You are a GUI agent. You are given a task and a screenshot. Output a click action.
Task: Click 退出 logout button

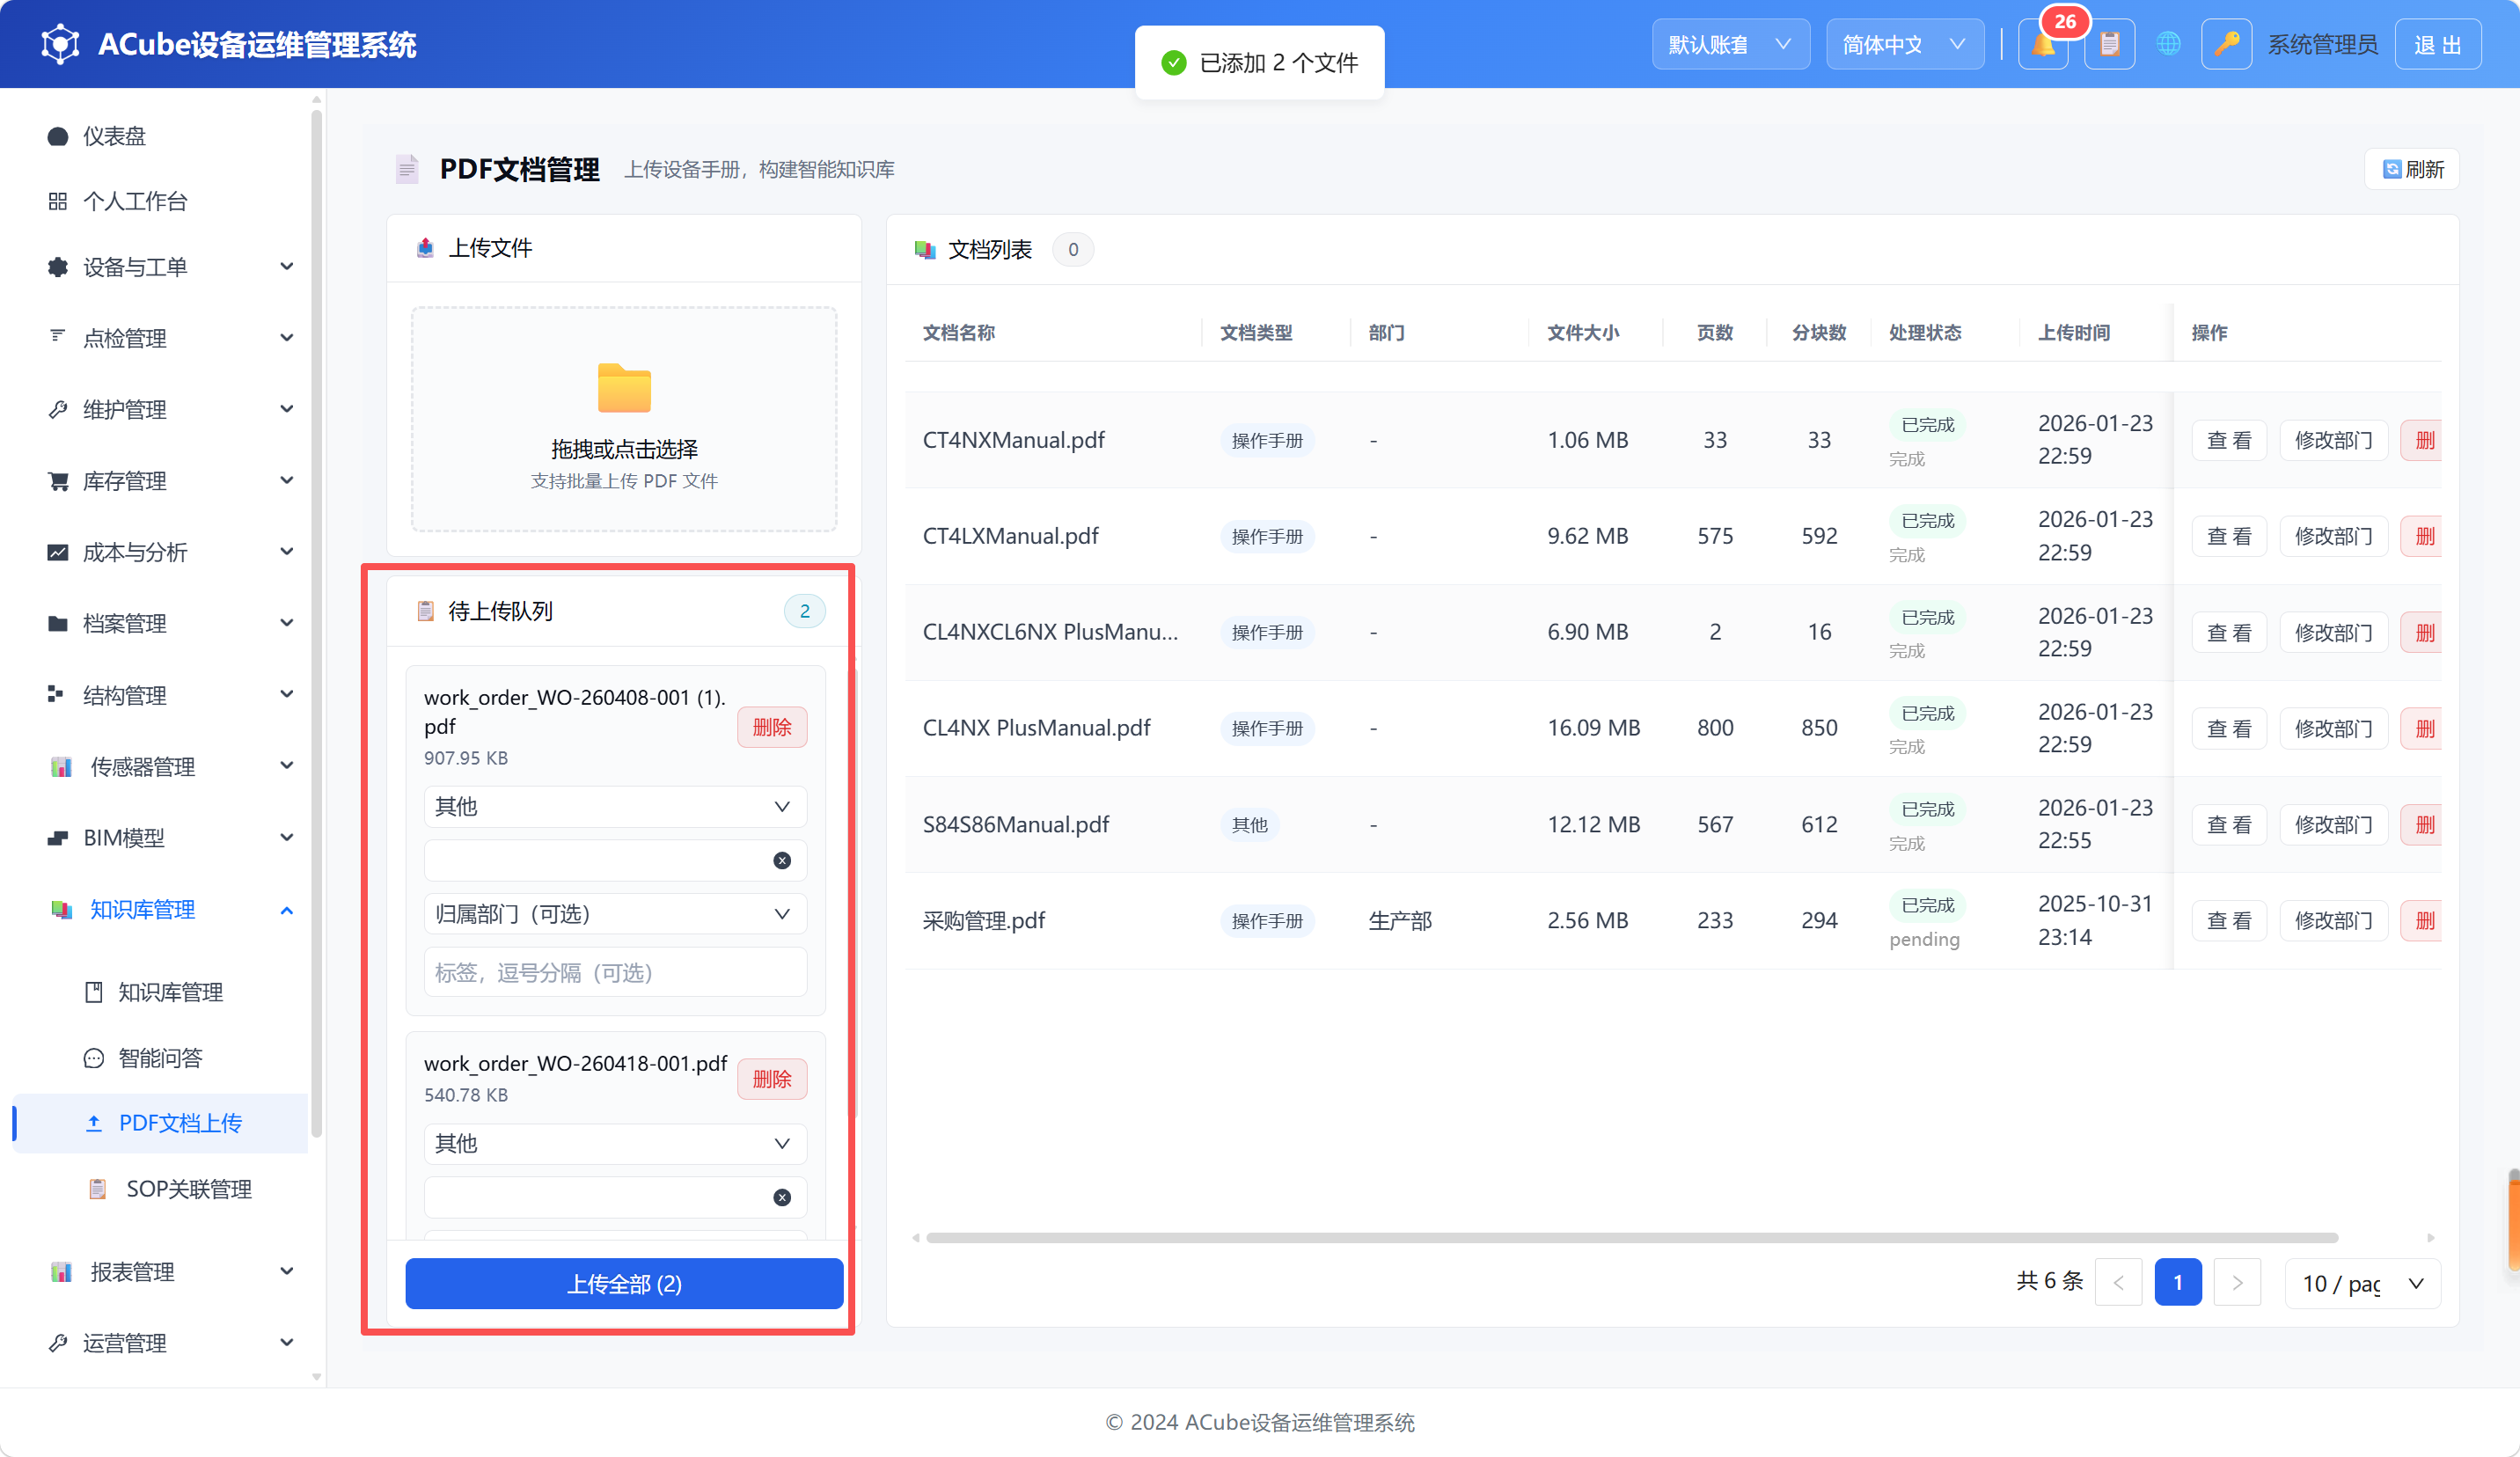[2437, 44]
